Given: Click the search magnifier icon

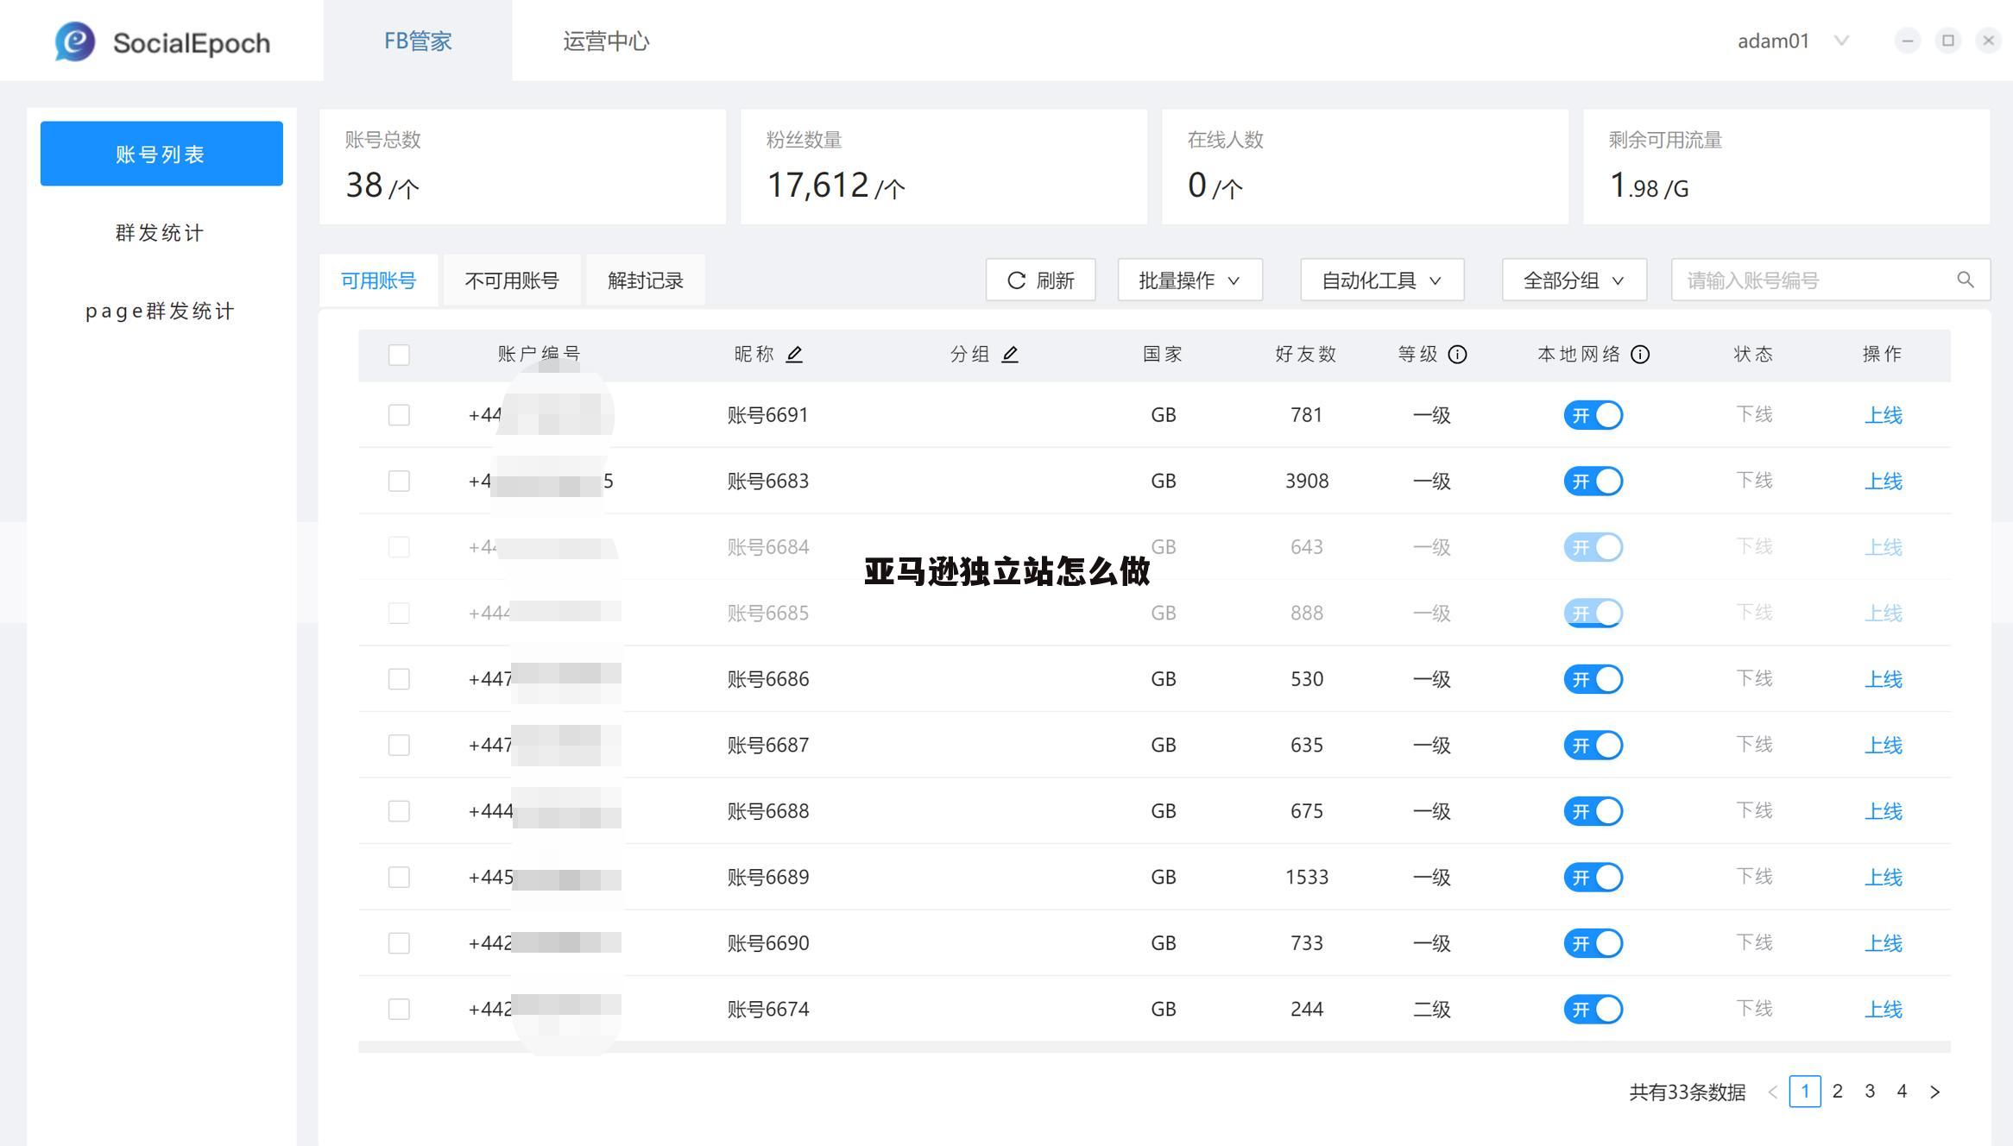Looking at the screenshot, I should click(1966, 280).
